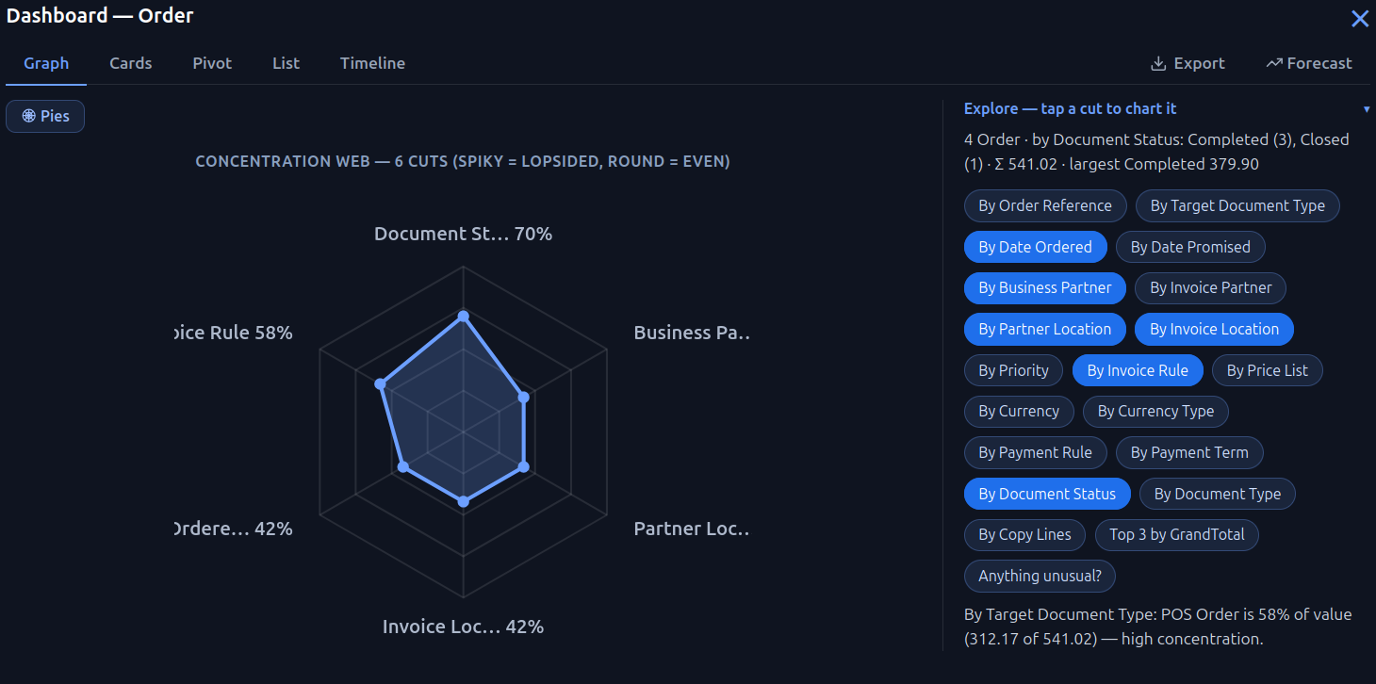Screen dimensions: 1376x684
Task: Click the Document Status radar point
Action: [463, 317]
